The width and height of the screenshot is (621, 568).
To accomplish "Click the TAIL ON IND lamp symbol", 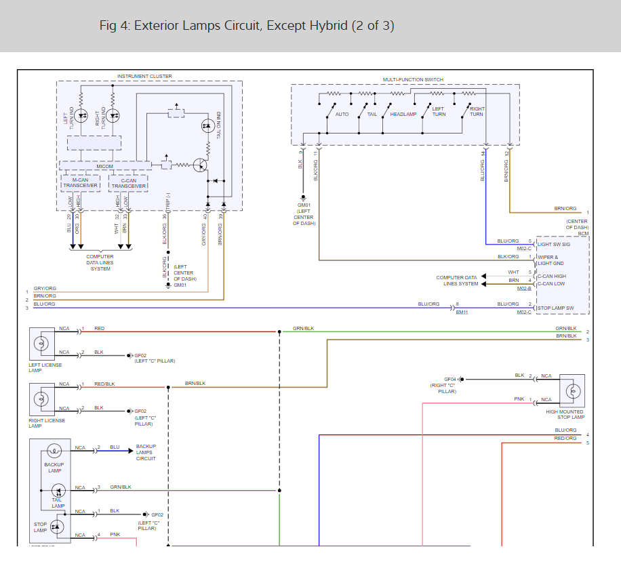I will pyautogui.click(x=207, y=125).
